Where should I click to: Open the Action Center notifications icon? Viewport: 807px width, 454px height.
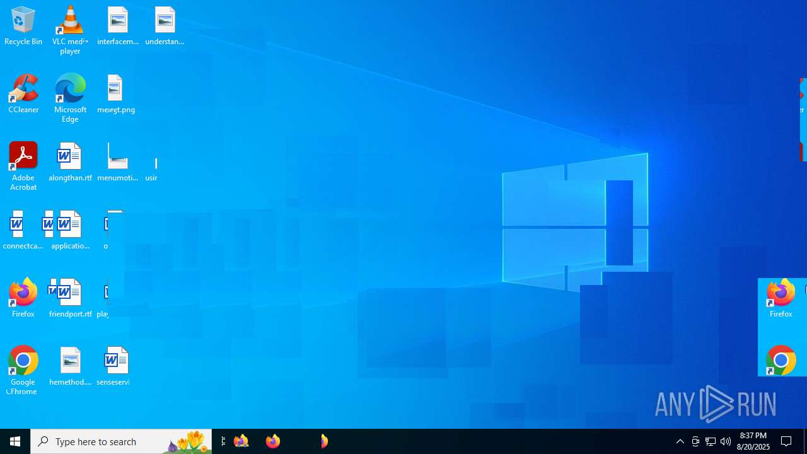pos(787,441)
